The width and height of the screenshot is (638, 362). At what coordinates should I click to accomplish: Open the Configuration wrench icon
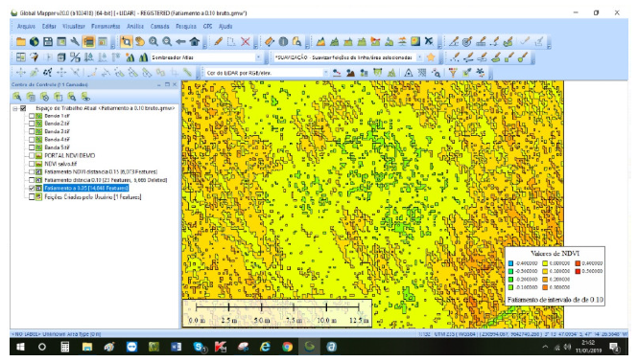pos(75,41)
